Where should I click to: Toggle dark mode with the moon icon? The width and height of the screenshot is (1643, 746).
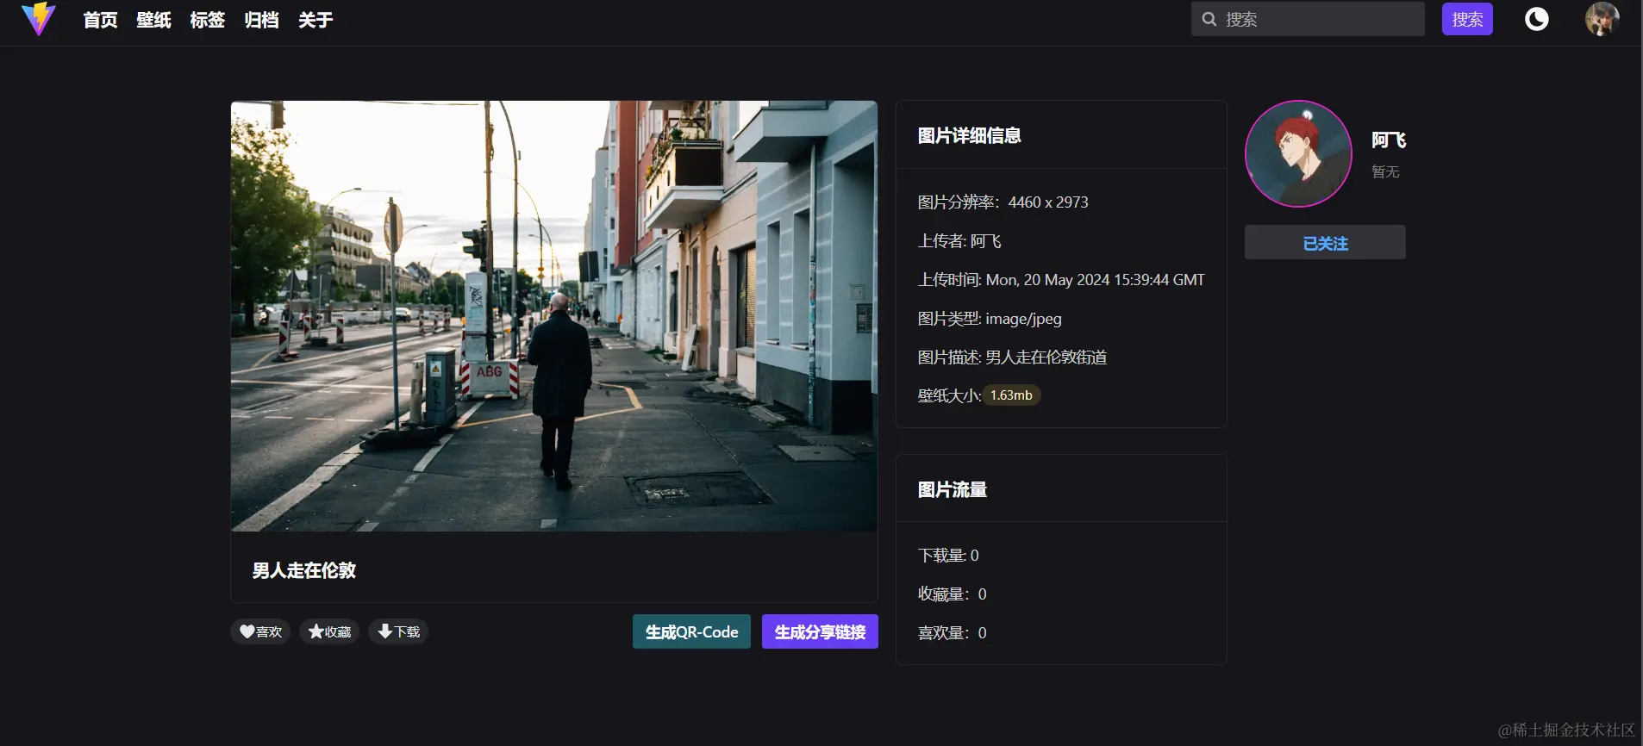(x=1536, y=19)
